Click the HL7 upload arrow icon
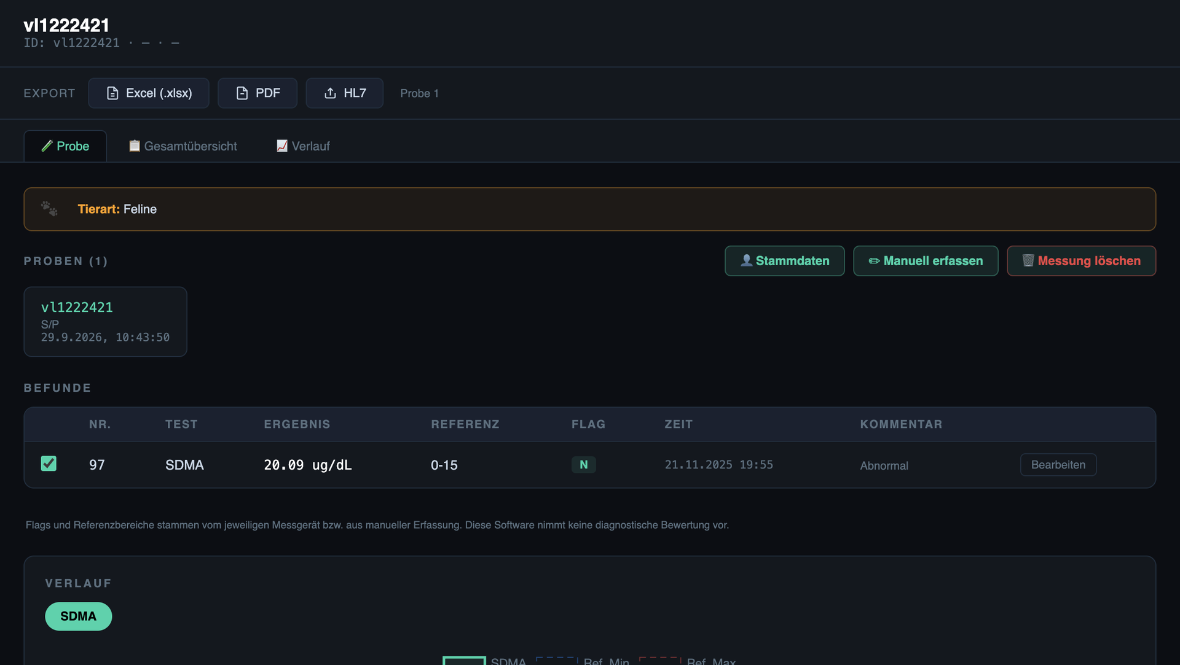Screen dimensions: 1180x665 click(330, 93)
